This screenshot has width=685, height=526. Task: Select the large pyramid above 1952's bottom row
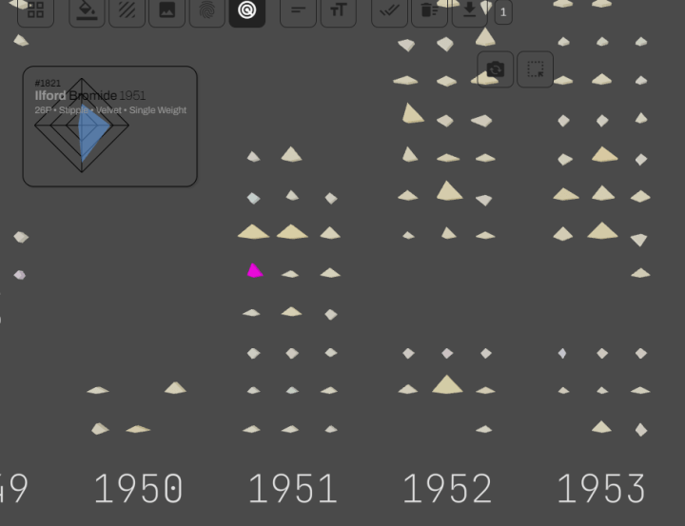[x=447, y=384]
